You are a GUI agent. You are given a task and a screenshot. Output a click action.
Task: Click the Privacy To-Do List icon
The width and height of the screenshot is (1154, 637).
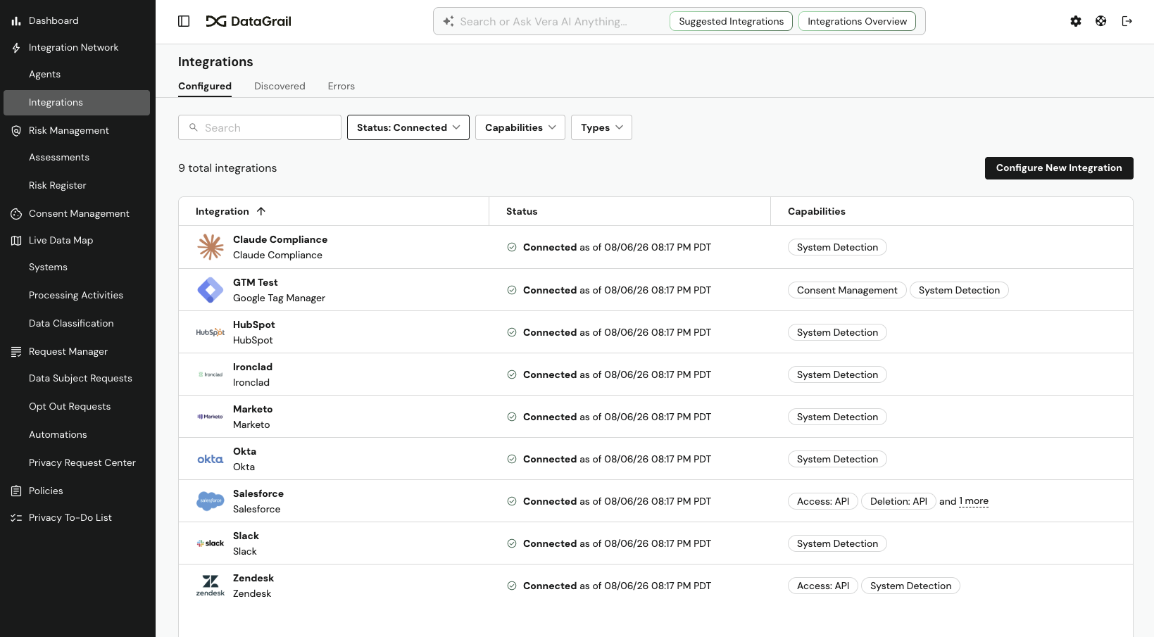tap(16, 518)
